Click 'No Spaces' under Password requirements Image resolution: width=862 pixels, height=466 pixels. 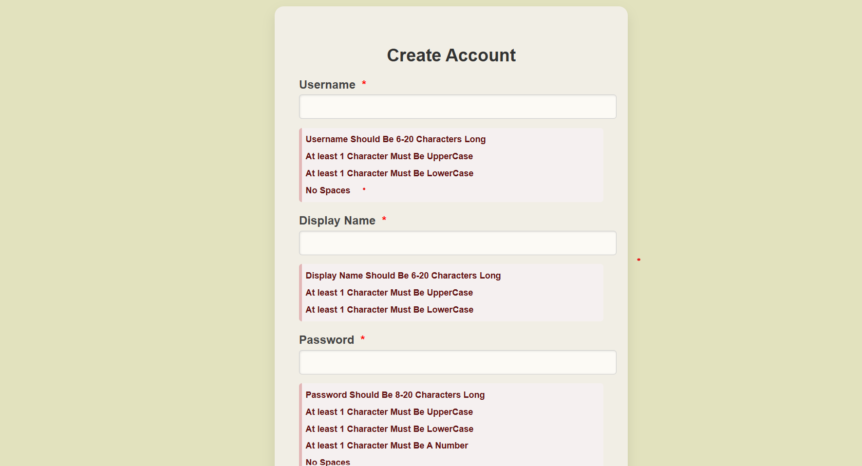pyautogui.click(x=327, y=461)
